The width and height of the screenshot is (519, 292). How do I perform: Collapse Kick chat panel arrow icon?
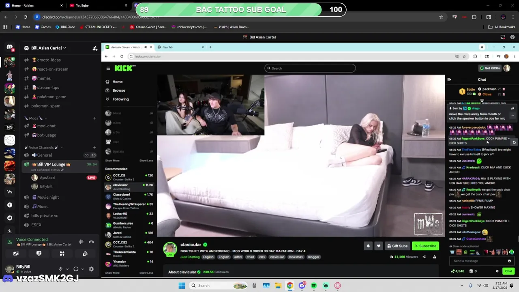pyautogui.click(x=449, y=79)
